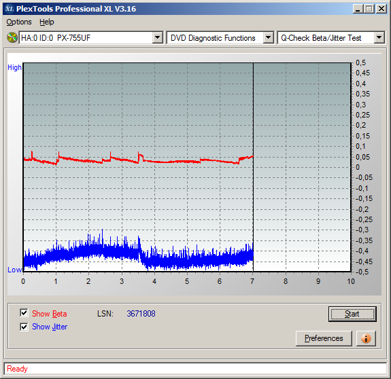The image size is (391, 379).
Task: Maximize the PlexTools window
Action: tap(369, 9)
